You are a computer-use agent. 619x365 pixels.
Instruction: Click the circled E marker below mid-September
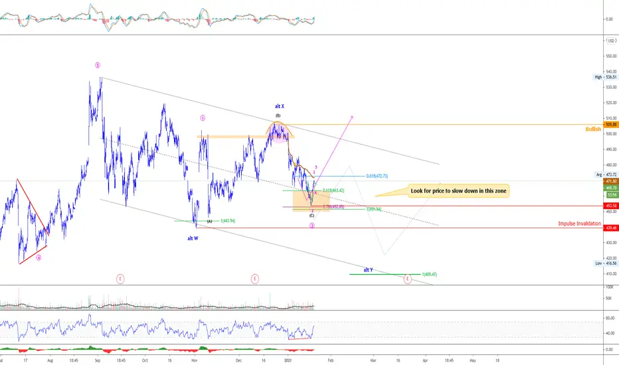(120, 279)
